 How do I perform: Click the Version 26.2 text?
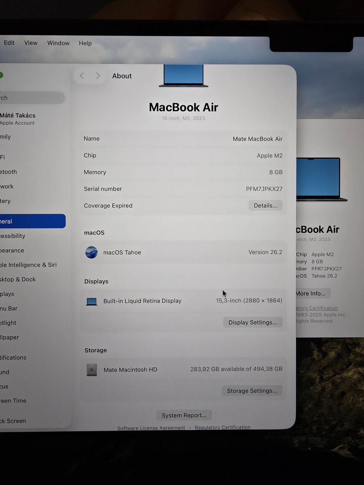(x=265, y=252)
